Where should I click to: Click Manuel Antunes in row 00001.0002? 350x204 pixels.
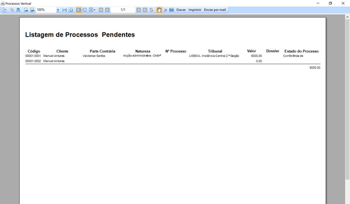click(x=54, y=61)
